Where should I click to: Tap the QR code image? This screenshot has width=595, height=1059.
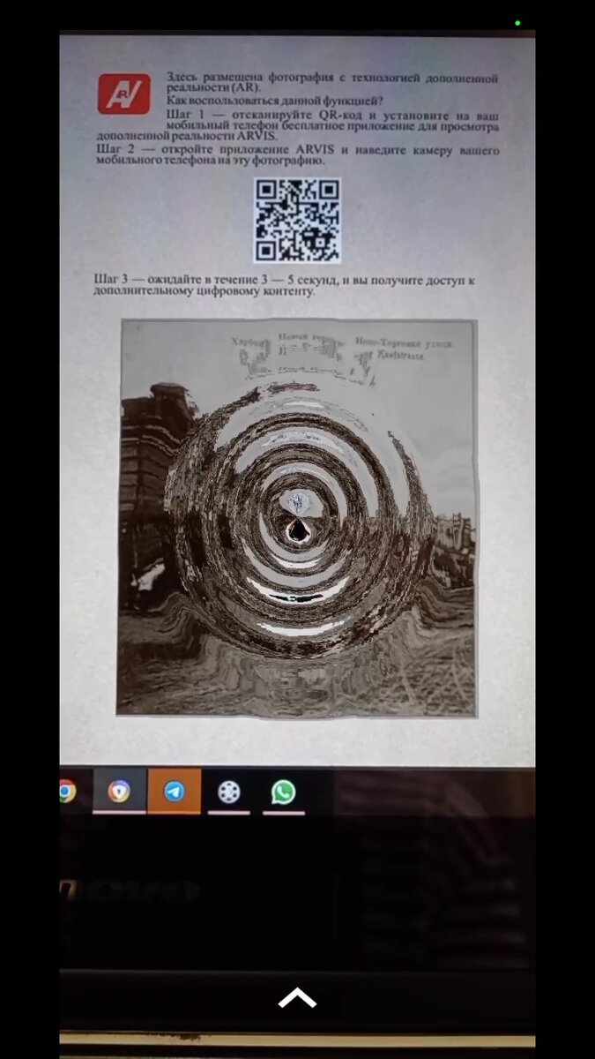[297, 221]
